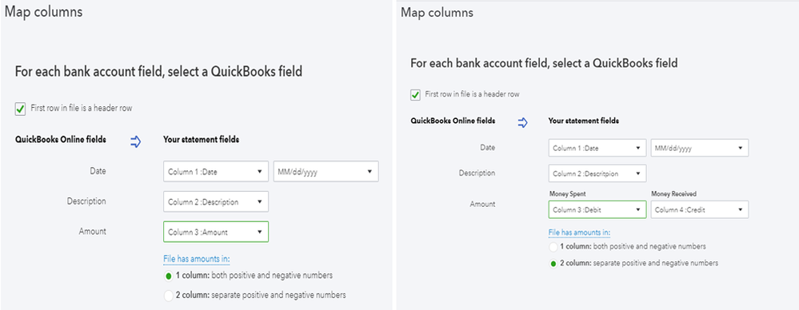Image resolution: width=799 pixels, height=310 pixels.
Task: Click the blue arrow icon in left panel
Action: point(135,142)
